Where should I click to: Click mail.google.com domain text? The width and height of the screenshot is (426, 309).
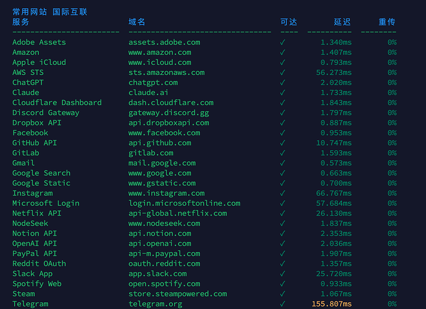pos(162,163)
